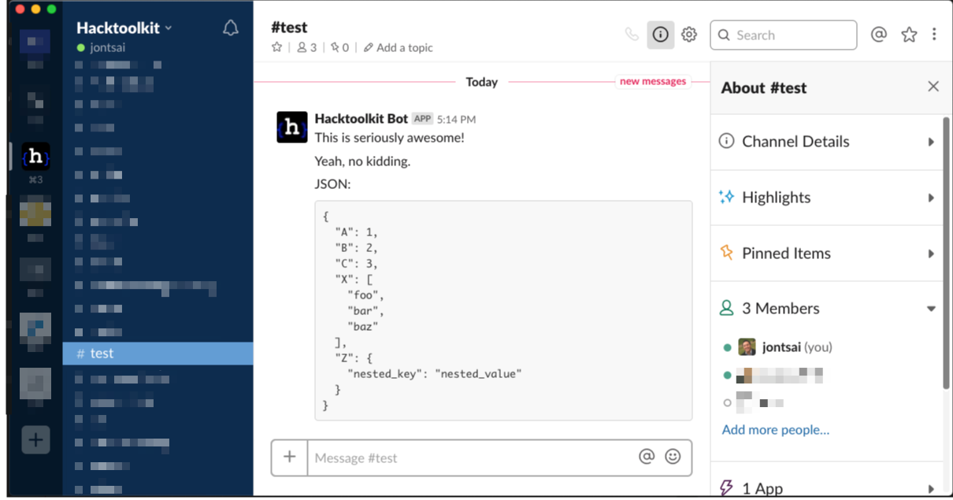The image size is (953, 500).
Task: Start a call with phone icon
Action: pos(632,35)
